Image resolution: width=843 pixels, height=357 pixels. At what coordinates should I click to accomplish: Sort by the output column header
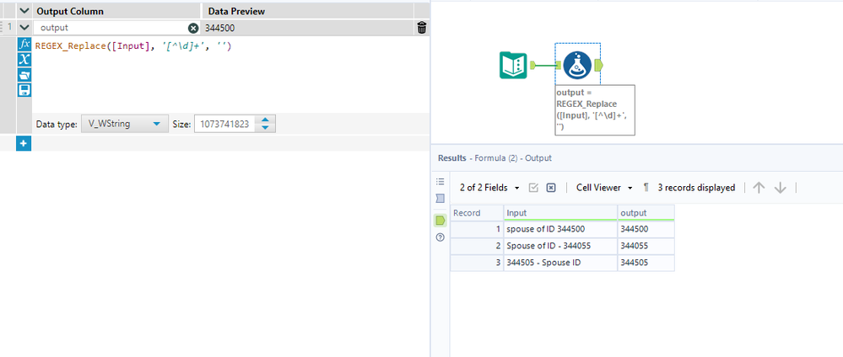[646, 213]
